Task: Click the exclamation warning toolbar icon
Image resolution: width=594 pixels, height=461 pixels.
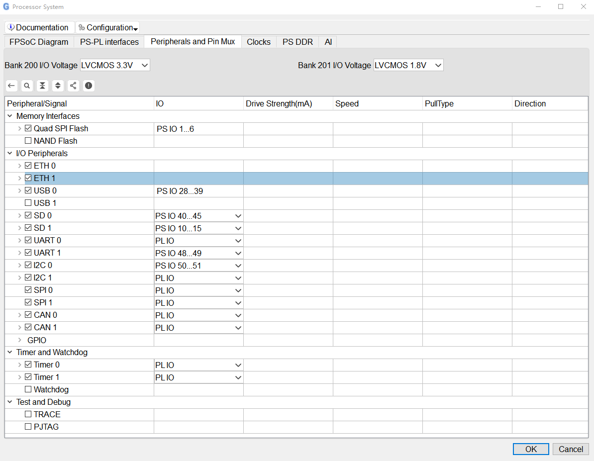Action: click(88, 86)
